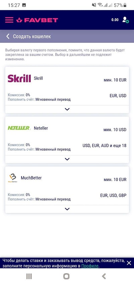Tap Android back navigation button
The height and width of the screenshot is (284, 134).
[104, 276]
